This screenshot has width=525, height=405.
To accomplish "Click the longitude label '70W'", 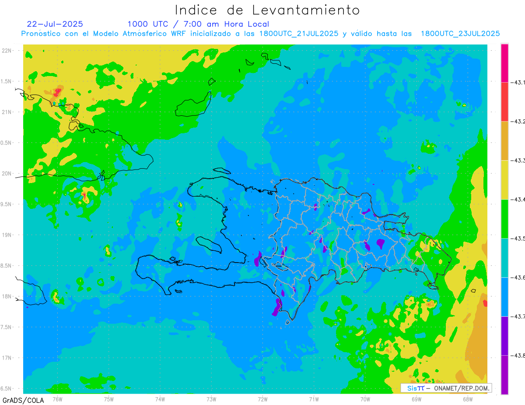I will tap(365, 399).
